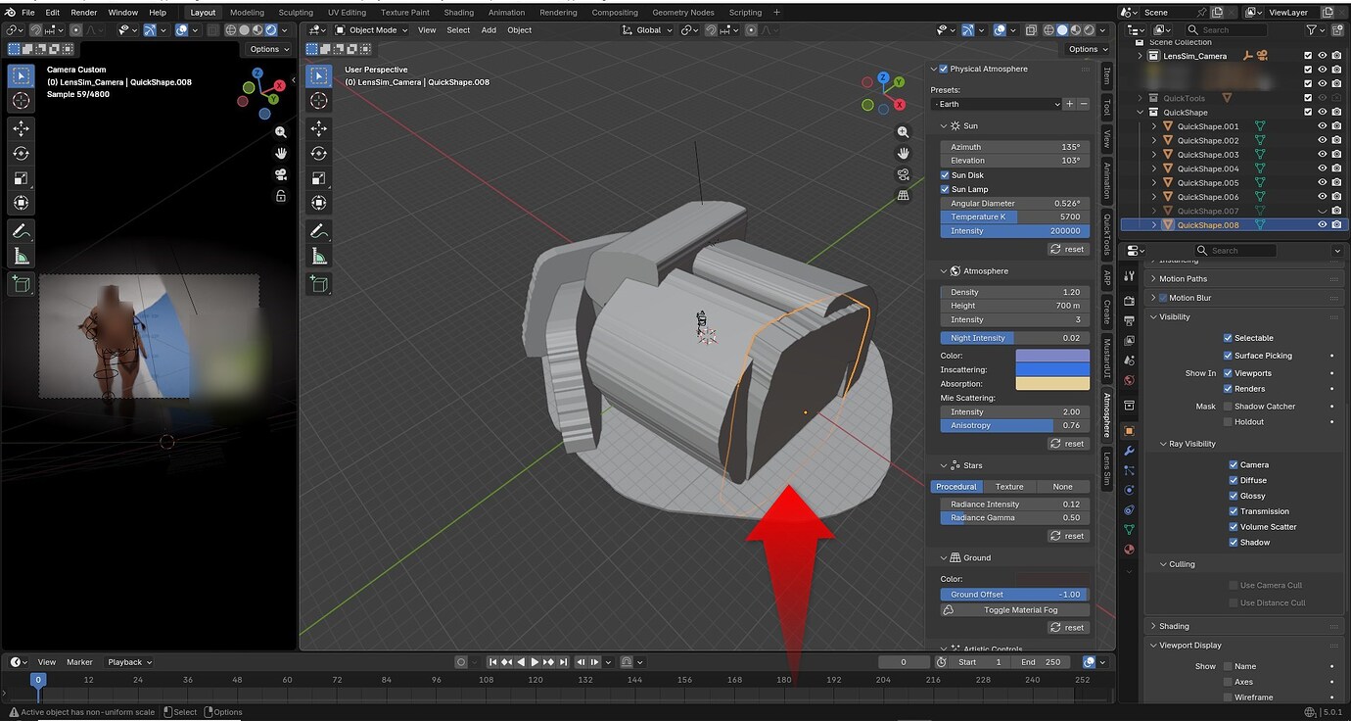
Task: Select the Measure tool in the main 3D viewport
Action: coord(319,256)
